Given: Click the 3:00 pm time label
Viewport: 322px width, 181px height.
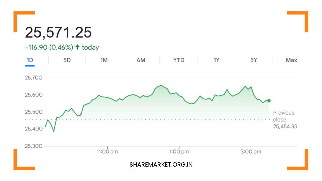Looking at the screenshot, I should click(251, 151).
